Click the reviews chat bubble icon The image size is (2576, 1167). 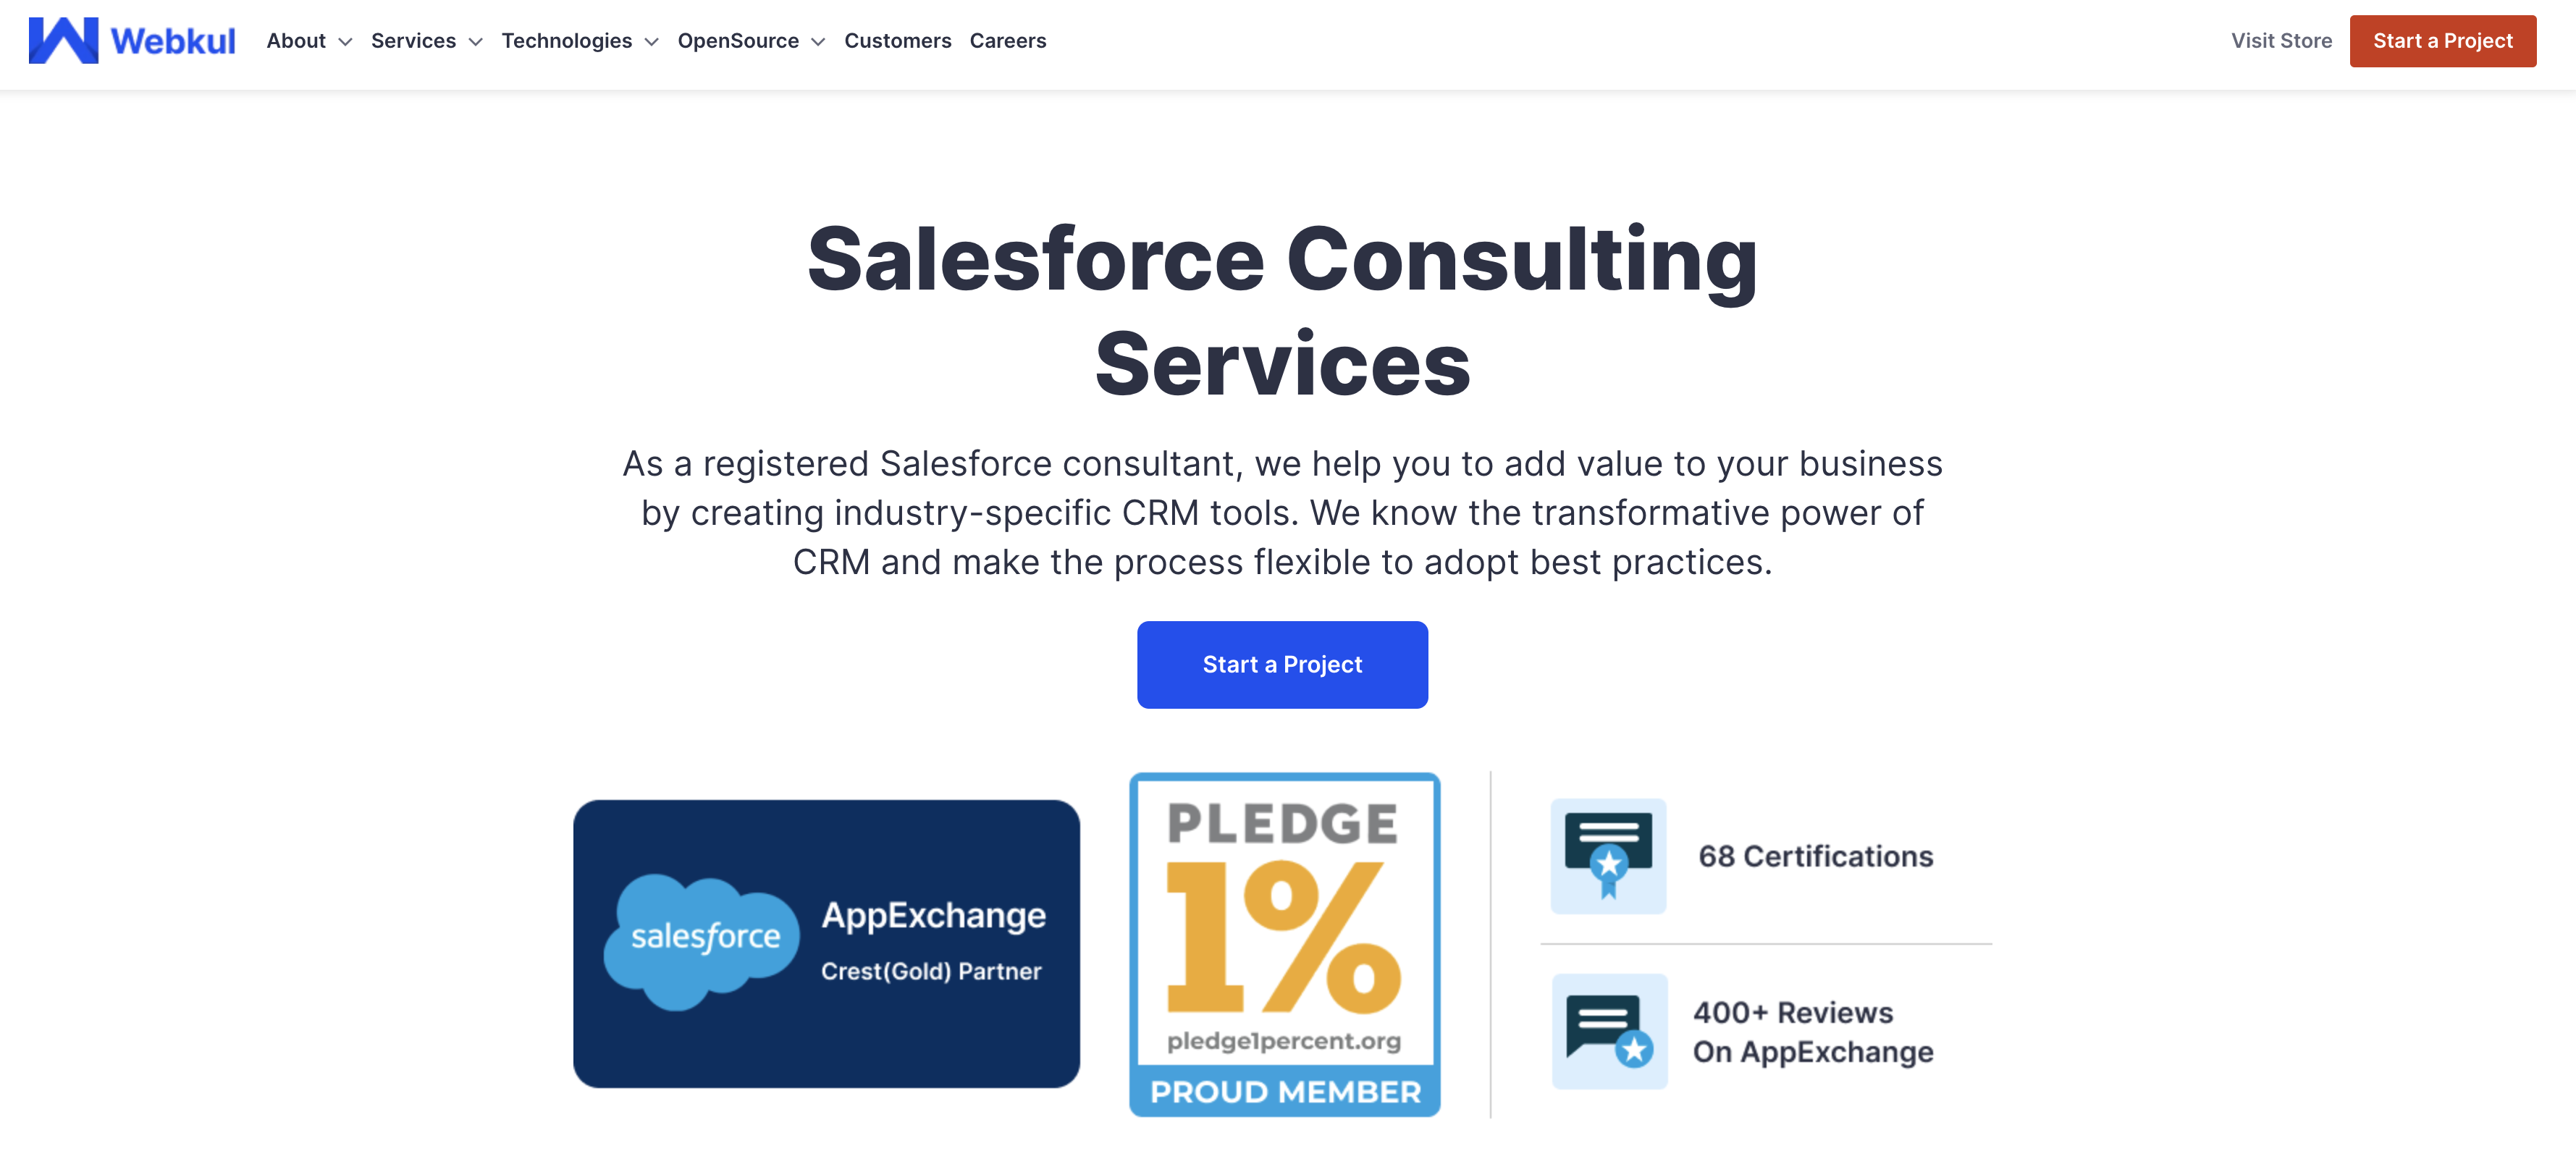click(x=1609, y=1031)
